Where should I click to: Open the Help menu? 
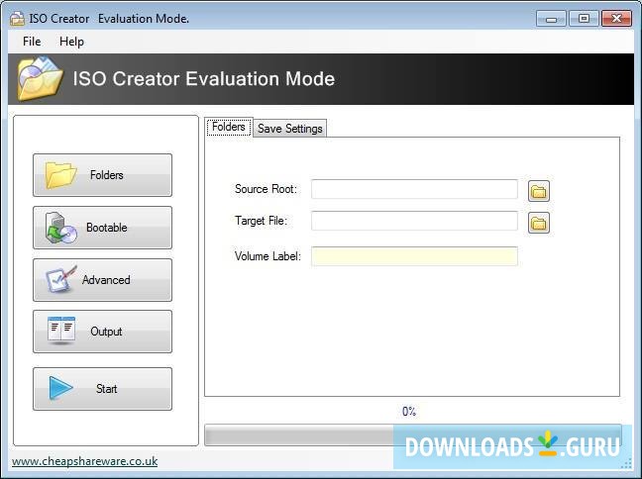click(71, 42)
